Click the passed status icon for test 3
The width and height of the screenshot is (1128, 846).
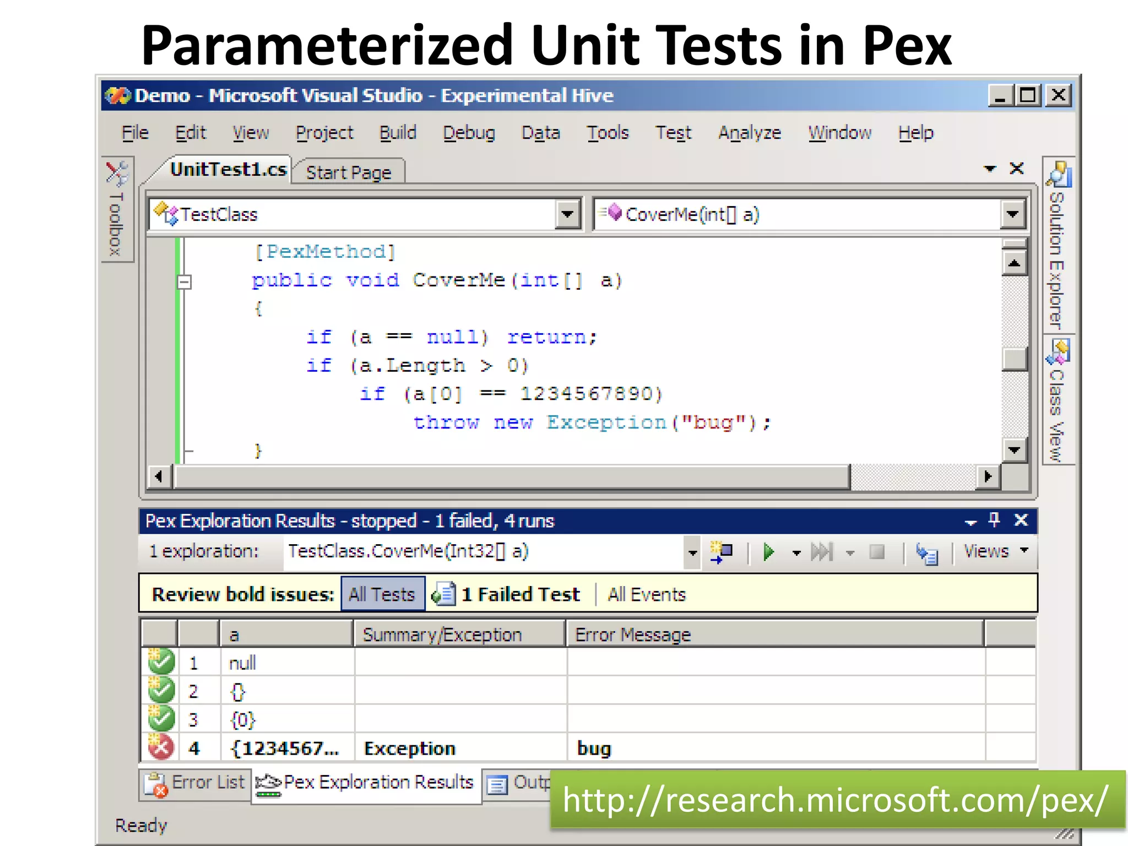(161, 718)
